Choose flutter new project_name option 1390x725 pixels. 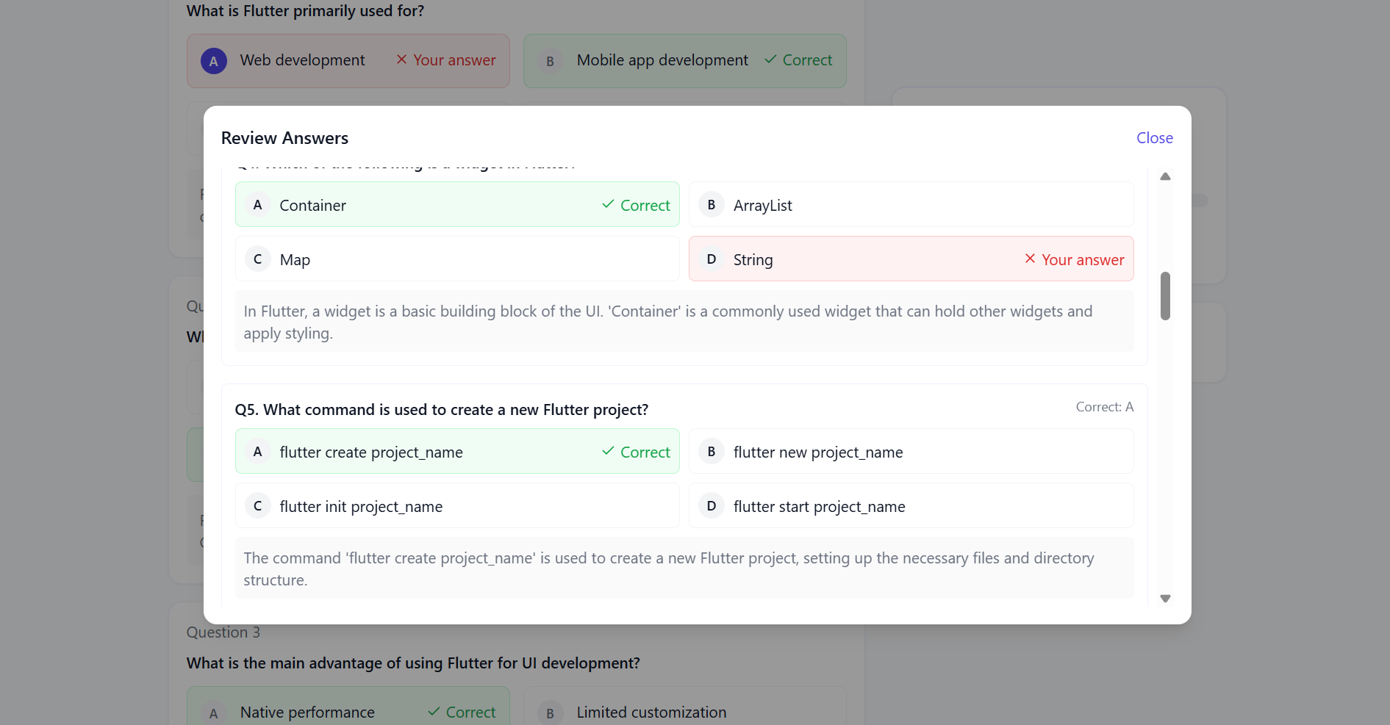point(911,451)
